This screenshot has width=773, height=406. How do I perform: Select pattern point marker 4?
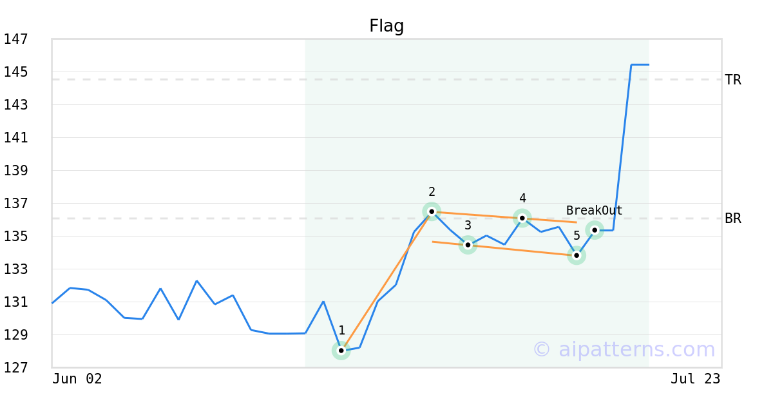point(522,218)
